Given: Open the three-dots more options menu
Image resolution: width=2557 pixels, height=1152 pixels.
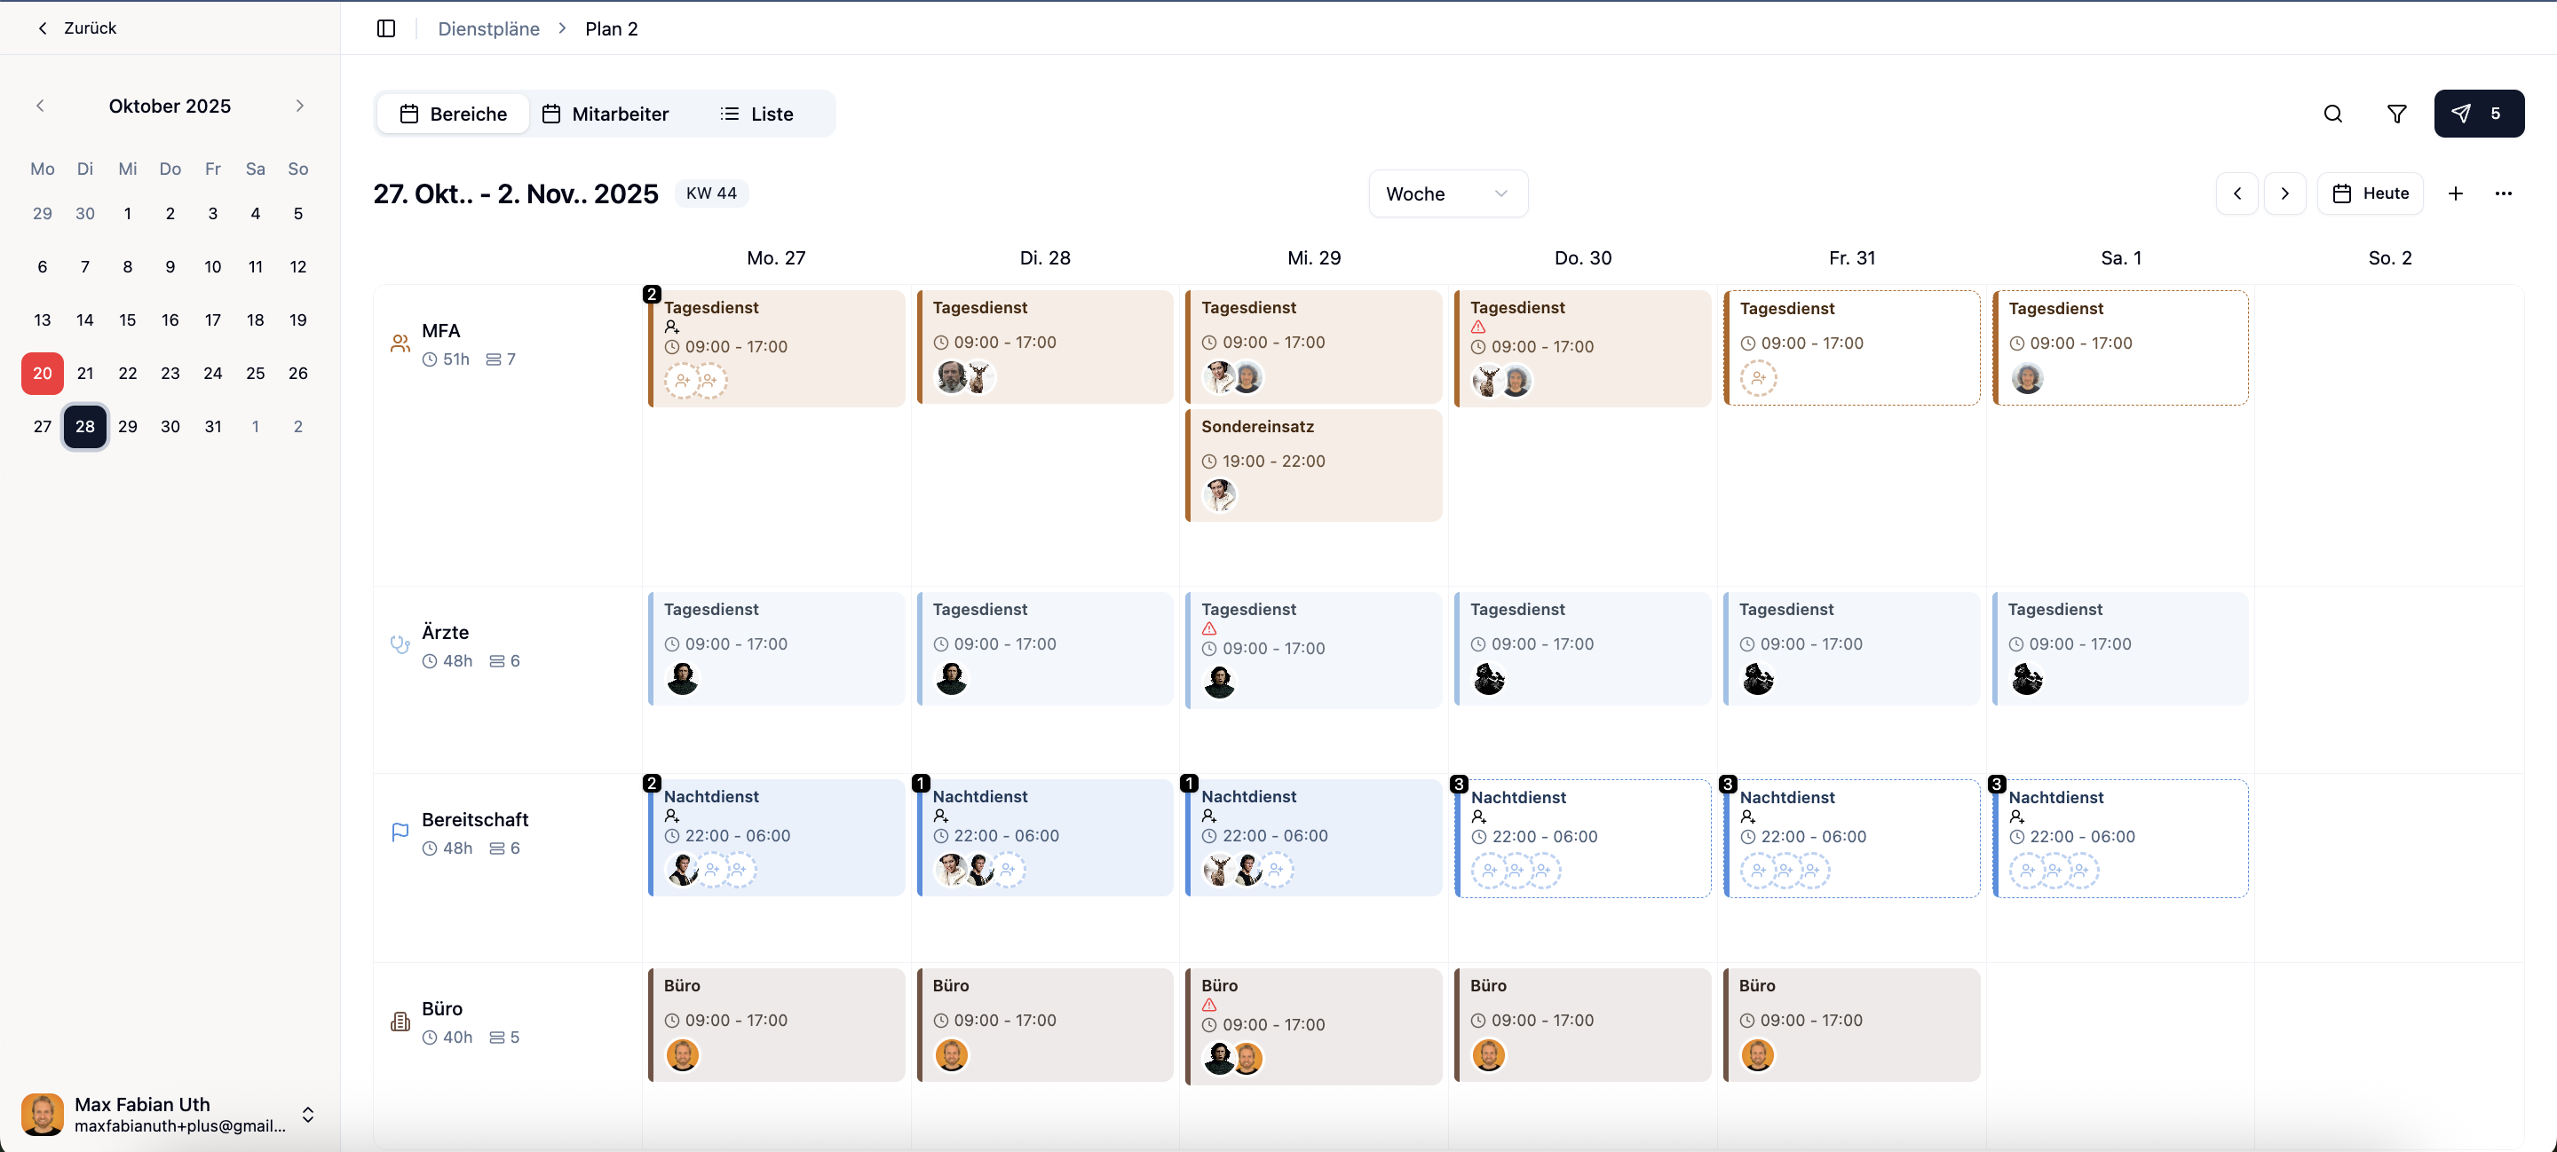Looking at the screenshot, I should point(2503,193).
